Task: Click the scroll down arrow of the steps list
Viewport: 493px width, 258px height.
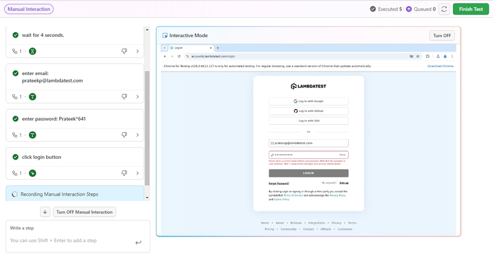Action: coord(147,198)
